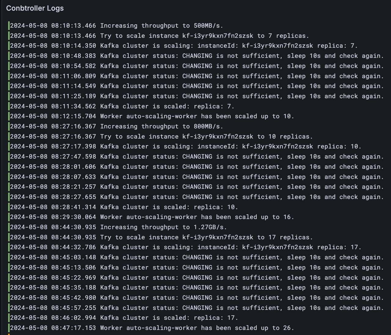The width and height of the screenshot is (391, 335).
Task: Click the "Kafka cluster is scaled: replica: 7" row
Action: click(122, 106)
